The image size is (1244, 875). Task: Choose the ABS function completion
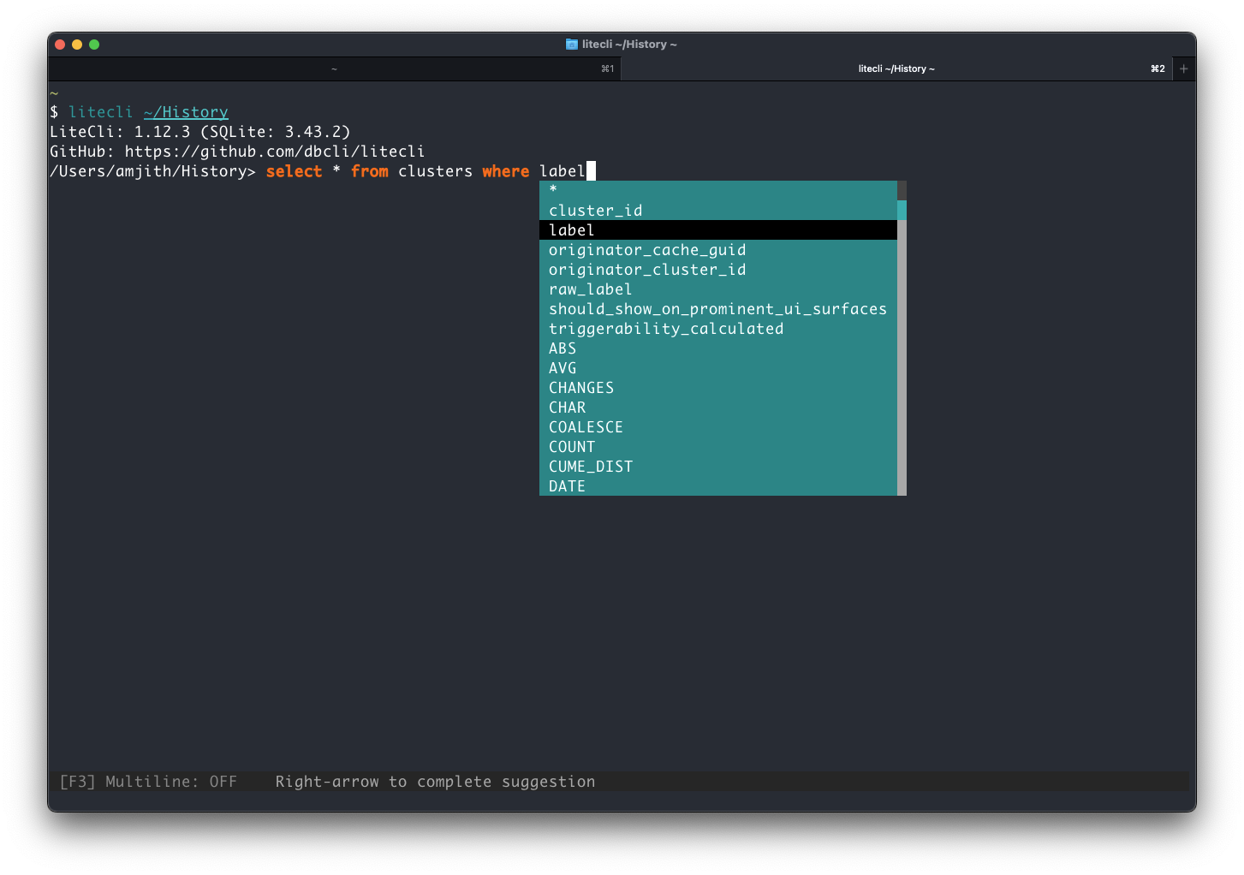tap(718, 348)
